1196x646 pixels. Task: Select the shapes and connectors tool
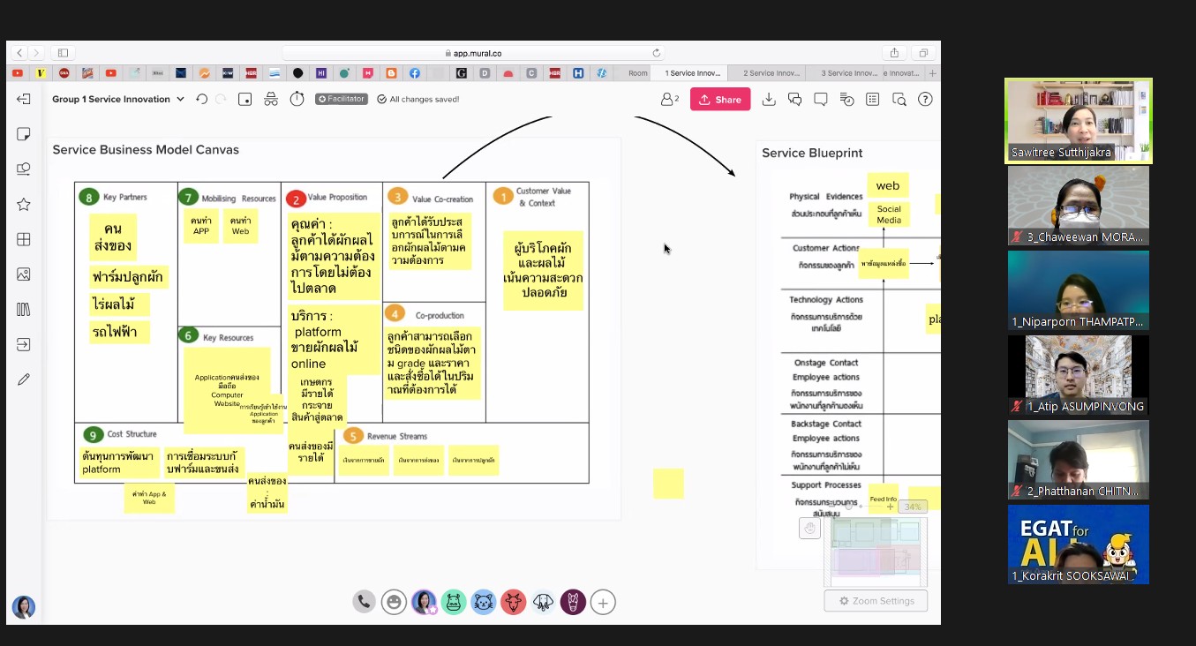coord(24,169)
